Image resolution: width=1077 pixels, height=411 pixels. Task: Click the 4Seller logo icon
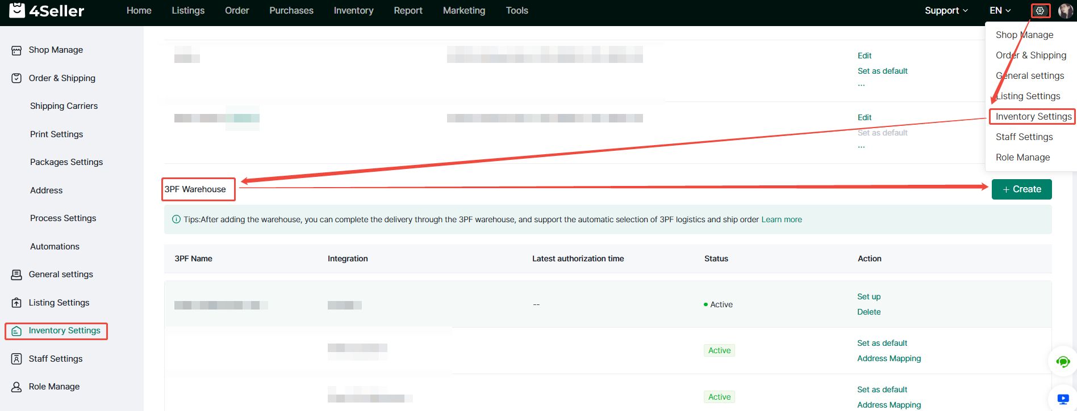pos(17,10)
